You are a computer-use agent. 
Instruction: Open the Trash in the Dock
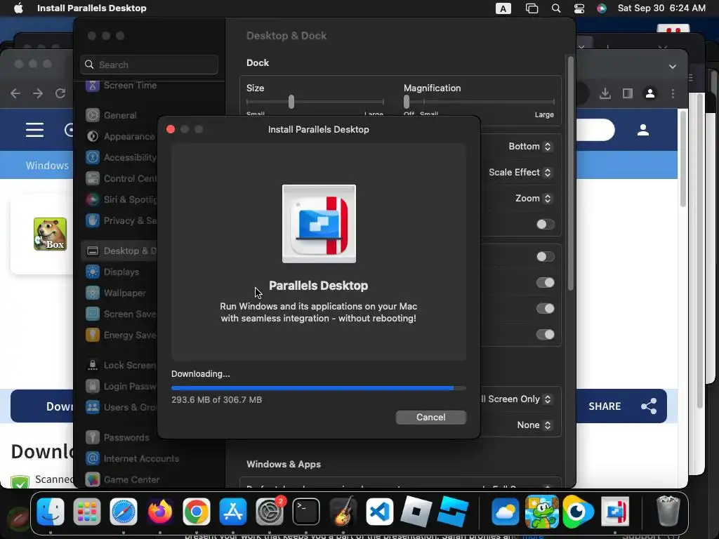[668, 511]
